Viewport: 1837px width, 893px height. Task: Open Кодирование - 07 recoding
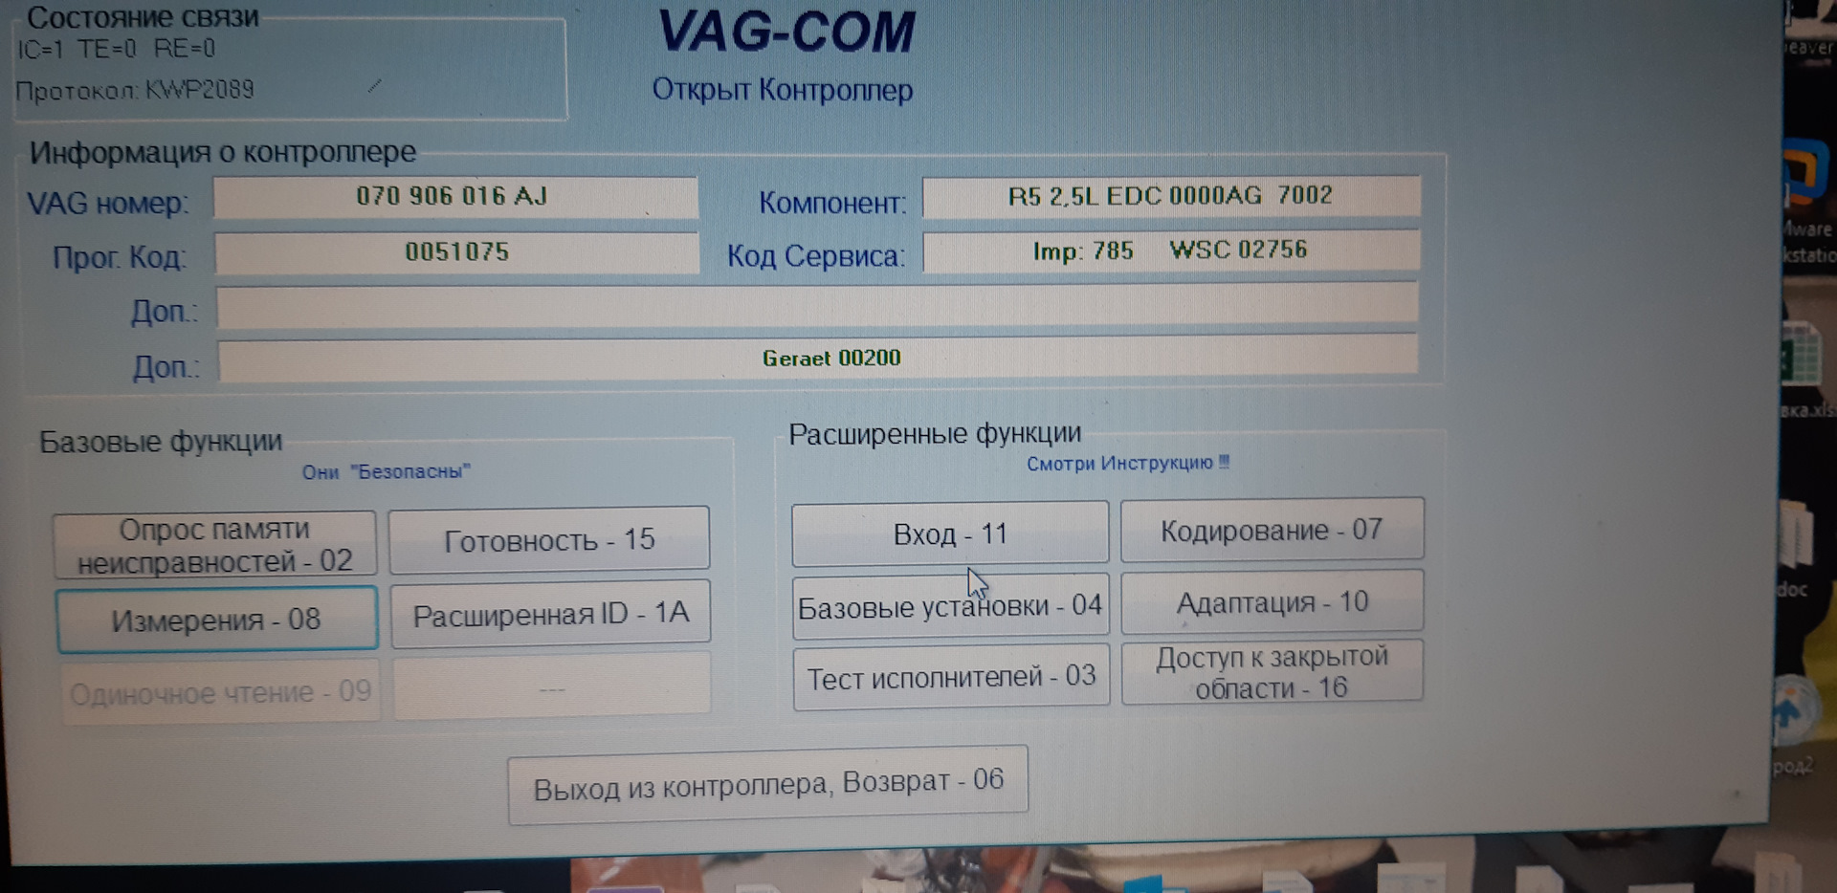tap(1272, 529)
